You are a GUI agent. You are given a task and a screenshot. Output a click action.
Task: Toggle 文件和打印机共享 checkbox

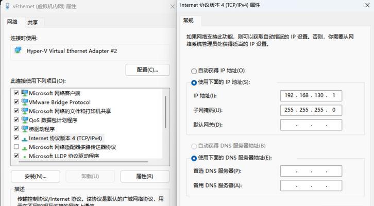[16, 111]
